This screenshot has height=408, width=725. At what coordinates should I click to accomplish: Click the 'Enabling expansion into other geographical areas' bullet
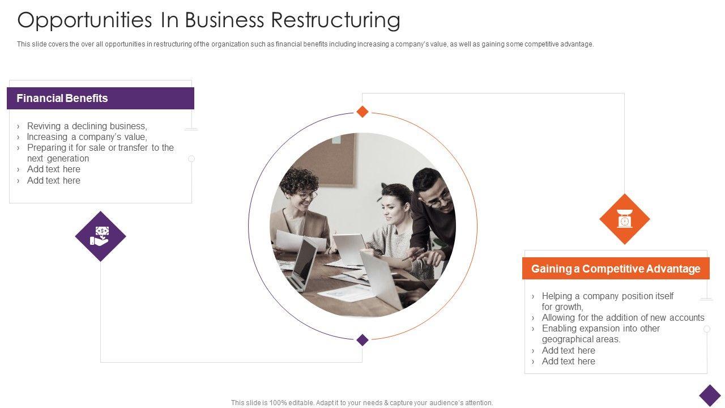[600, 334]
